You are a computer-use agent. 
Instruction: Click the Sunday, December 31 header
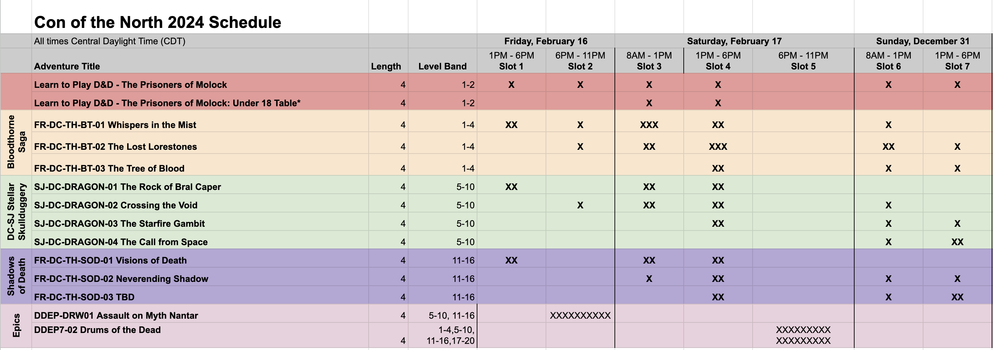[922, 41]
